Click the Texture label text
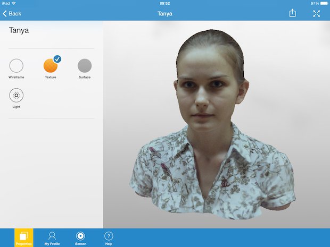330x247 pixels. [x=51, y=78]
